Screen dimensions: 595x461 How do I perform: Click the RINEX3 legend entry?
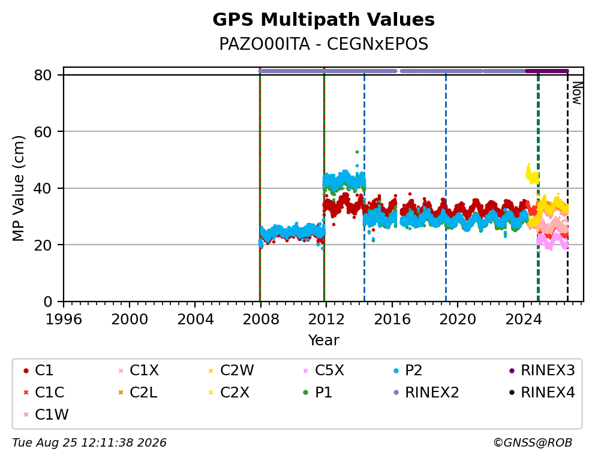[x=542, y=370]
